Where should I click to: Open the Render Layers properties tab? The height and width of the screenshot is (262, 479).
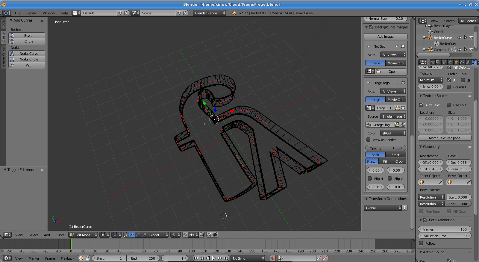pos(438,62)
